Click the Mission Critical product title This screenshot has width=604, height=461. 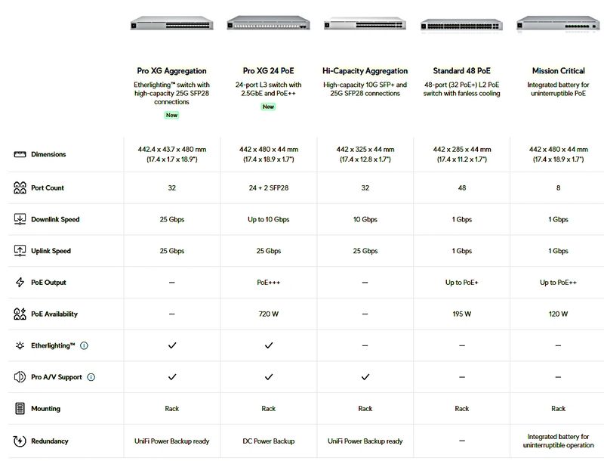pos(558,71)
